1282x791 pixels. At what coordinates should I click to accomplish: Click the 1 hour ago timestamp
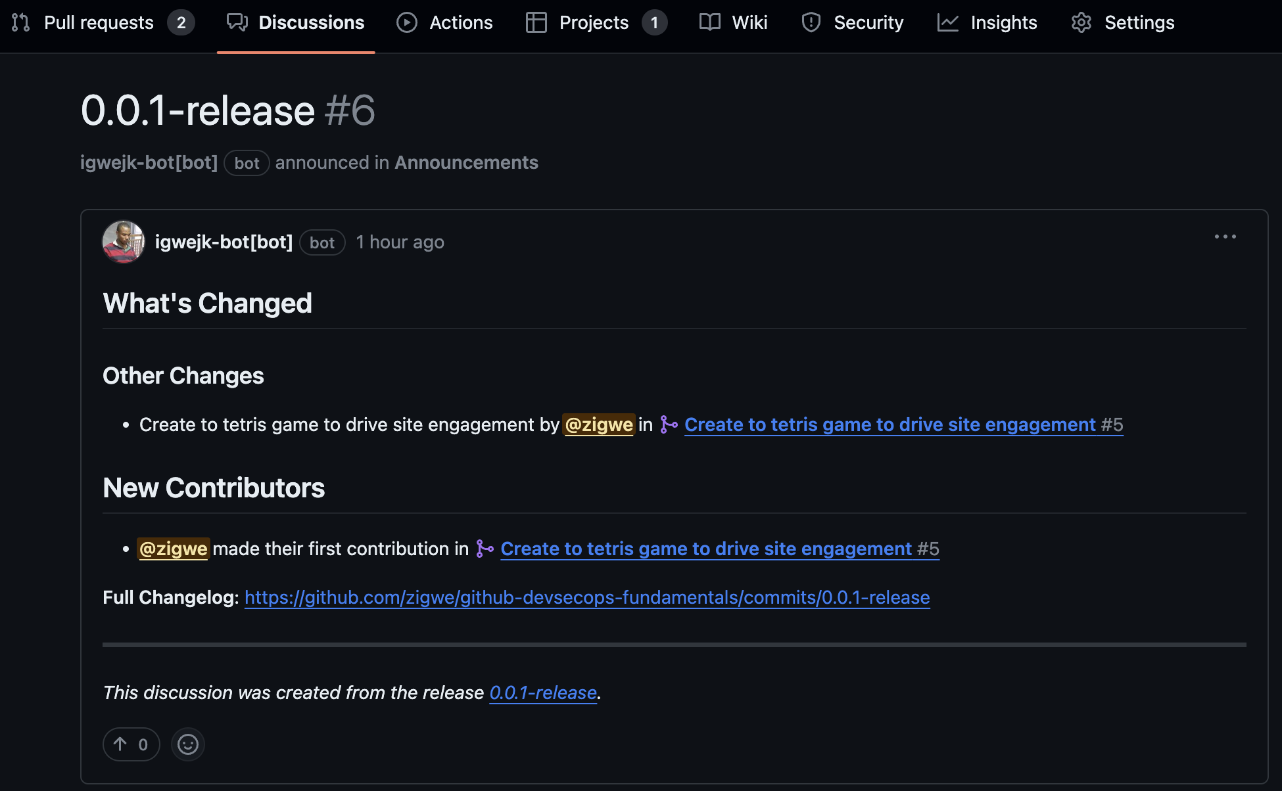click(x=400, y=242)
